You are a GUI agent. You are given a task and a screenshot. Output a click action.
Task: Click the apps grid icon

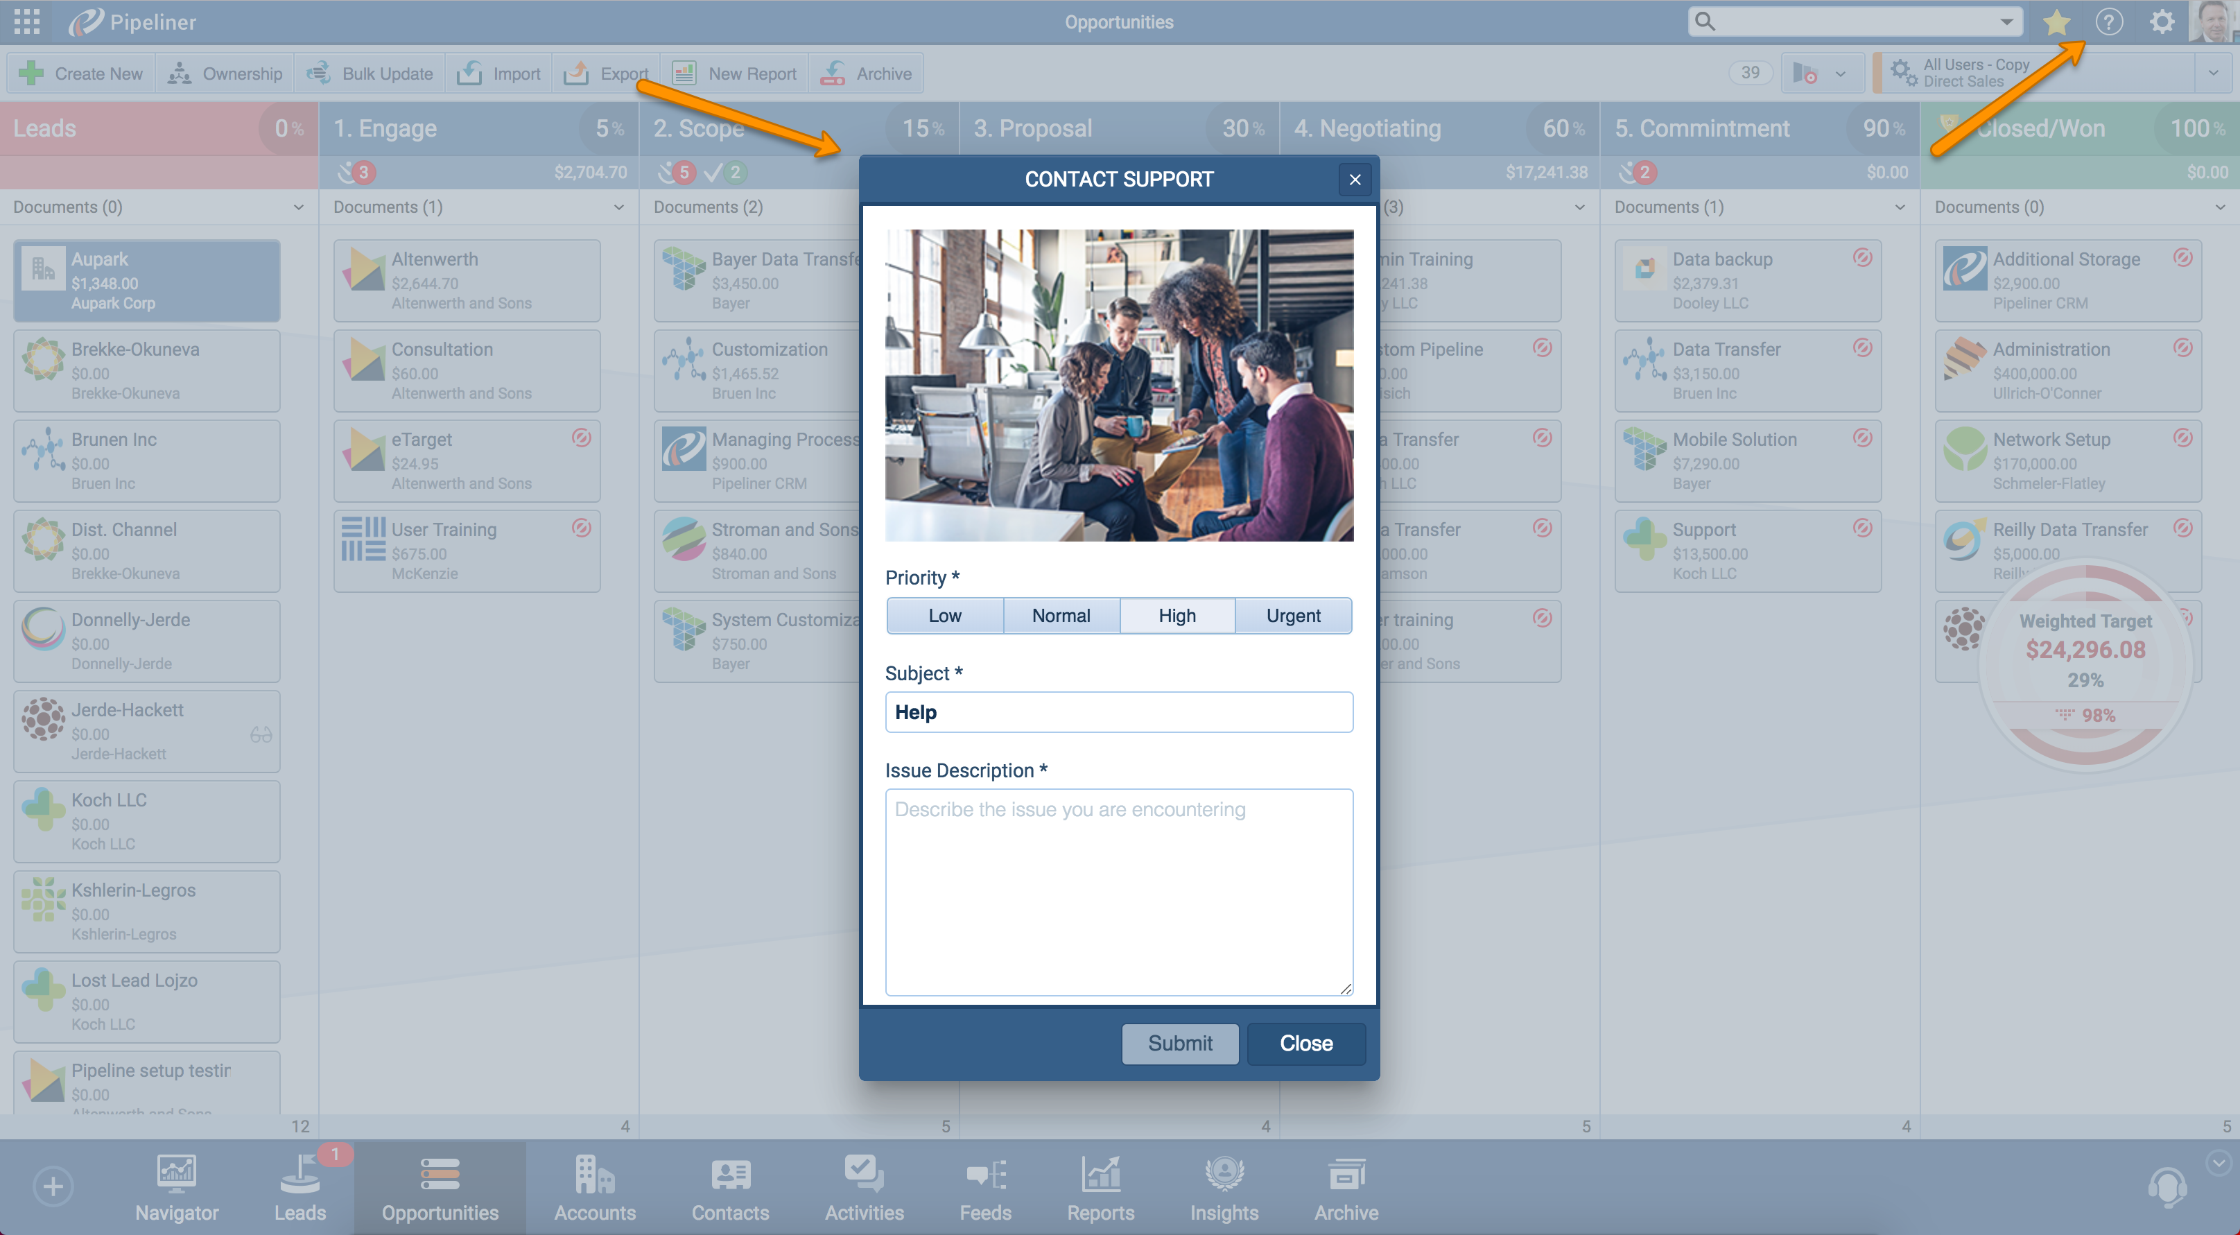(26, 23)
